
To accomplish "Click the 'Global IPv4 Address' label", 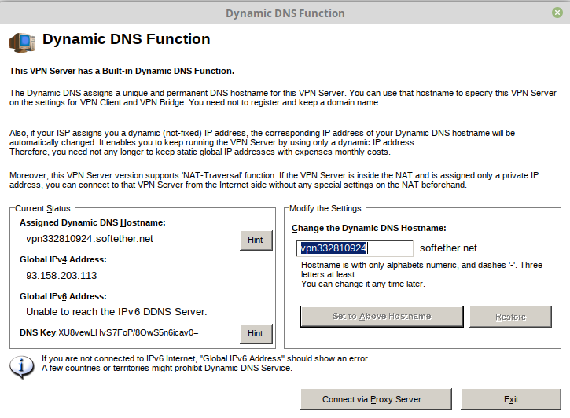I will point(63,259).
